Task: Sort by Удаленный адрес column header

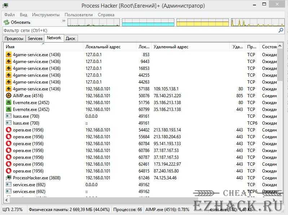Action: coord(190,47)
